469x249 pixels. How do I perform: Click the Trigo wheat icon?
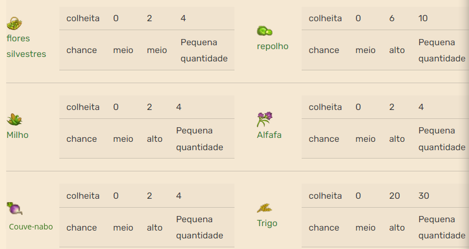tap(264, 208)
